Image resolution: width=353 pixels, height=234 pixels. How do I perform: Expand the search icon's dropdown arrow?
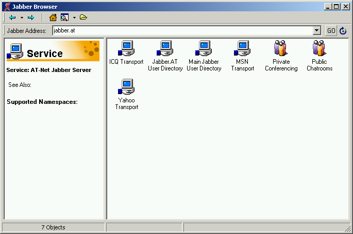(74, 17)
